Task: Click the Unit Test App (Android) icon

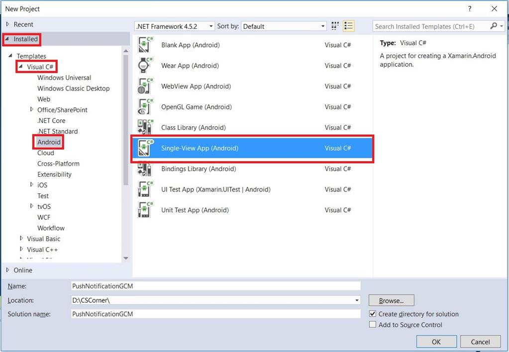Action: (145, 210)
